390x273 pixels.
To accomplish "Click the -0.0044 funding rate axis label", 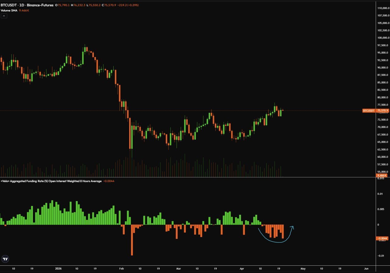I will point(382,238).
